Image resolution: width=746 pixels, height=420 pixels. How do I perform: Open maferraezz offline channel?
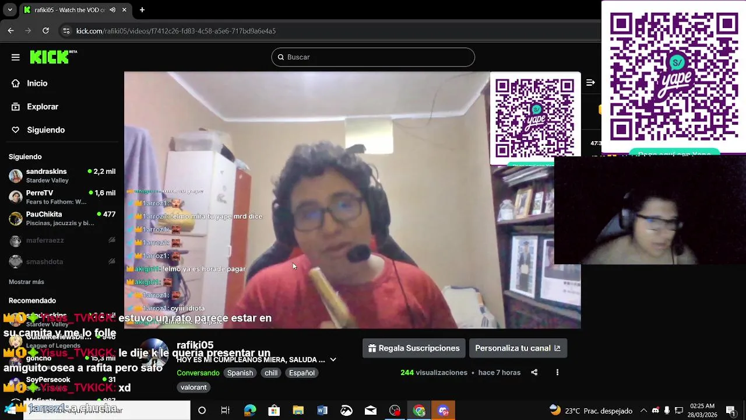tap(62, 240)
